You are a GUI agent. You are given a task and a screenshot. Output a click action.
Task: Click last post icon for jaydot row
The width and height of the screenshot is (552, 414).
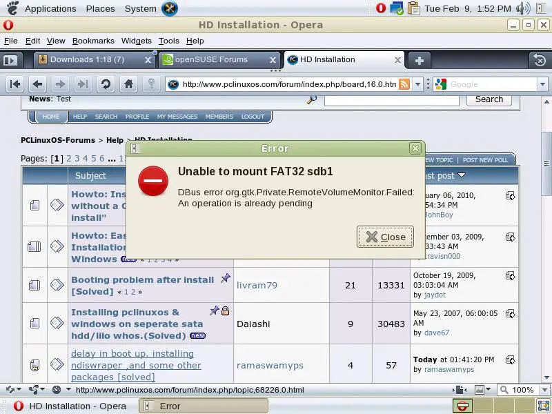[510, 275]
